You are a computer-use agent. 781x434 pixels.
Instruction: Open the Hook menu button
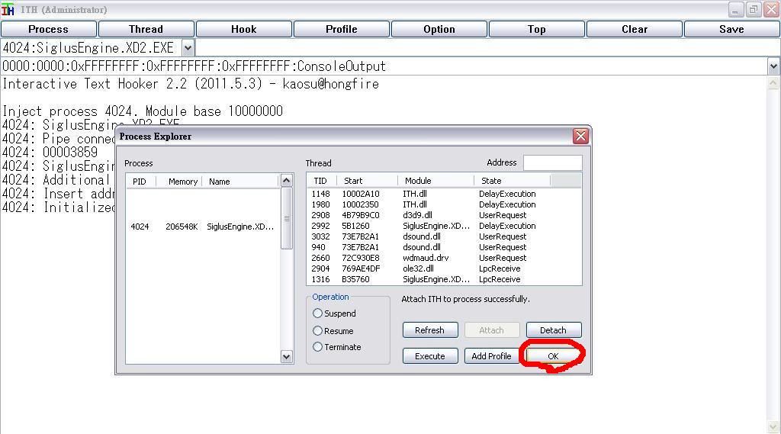(243, 29)
